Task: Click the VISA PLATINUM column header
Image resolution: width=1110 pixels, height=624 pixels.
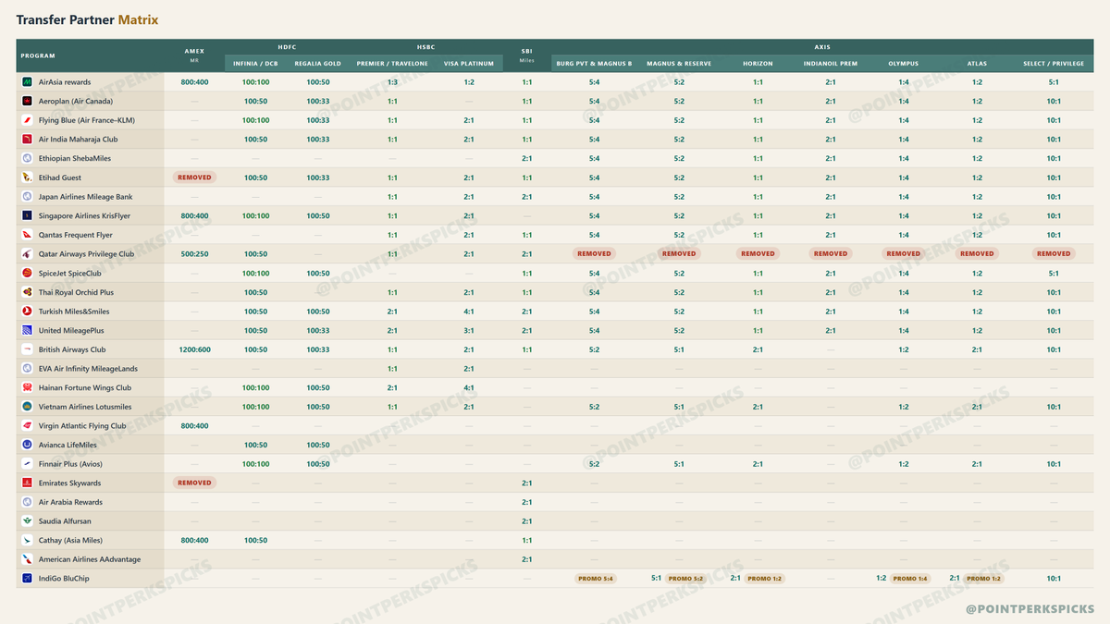Action: (x=469, y=64)
